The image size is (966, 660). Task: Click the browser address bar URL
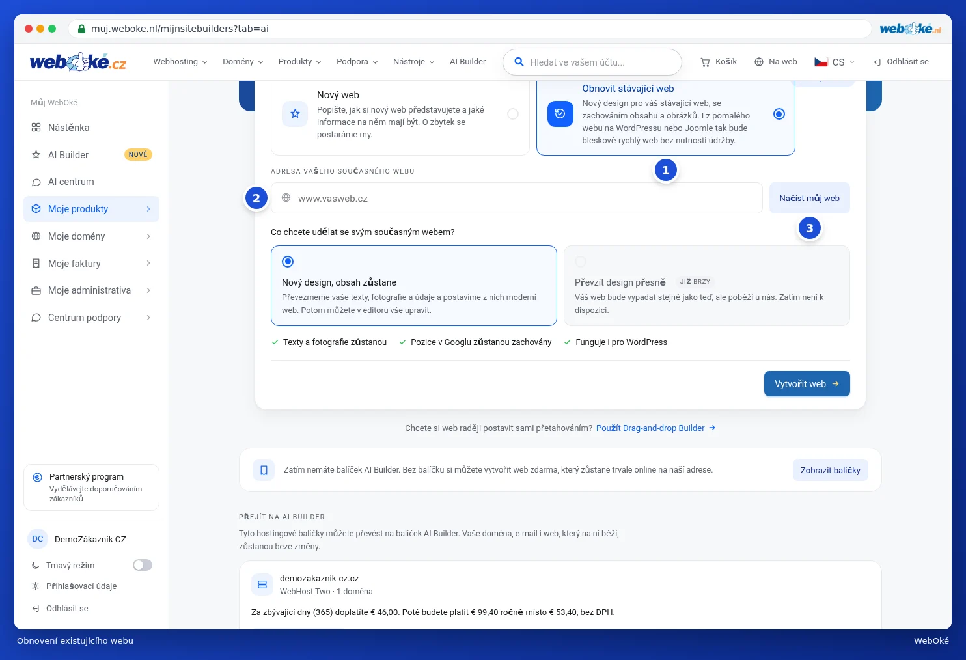[x=180, y=29]
